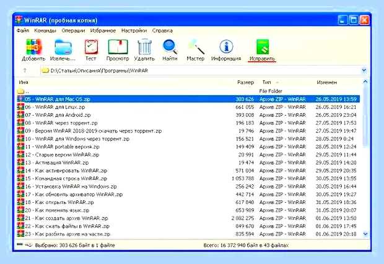Sort by the Изменён column header
The image size is (384, 264).
326,82
